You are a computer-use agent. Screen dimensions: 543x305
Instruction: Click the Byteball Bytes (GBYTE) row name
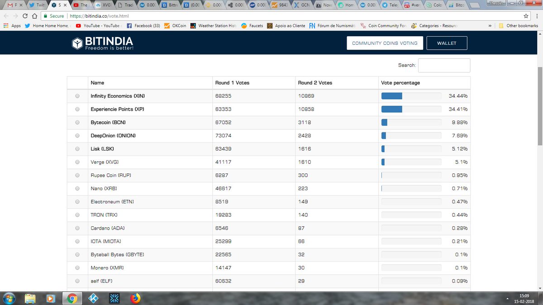pyautogui.click(x=117, y=254)
